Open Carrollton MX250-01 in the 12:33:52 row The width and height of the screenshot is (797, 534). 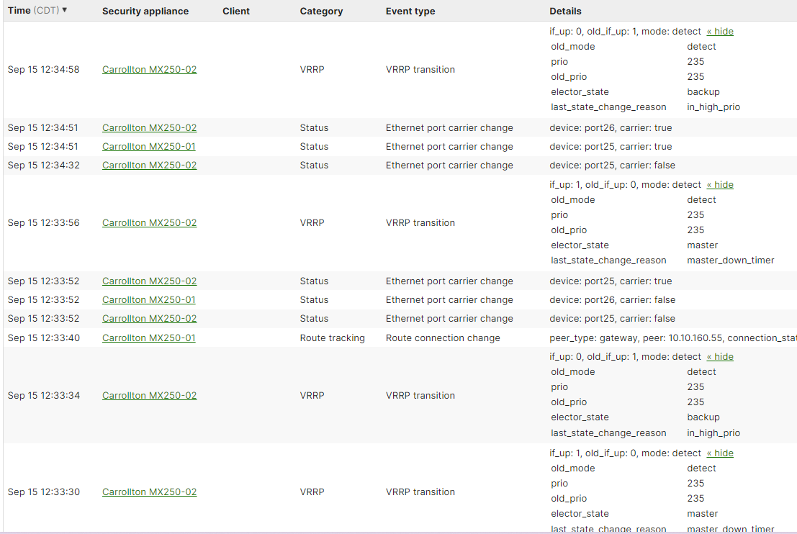[x=149, y=299]
